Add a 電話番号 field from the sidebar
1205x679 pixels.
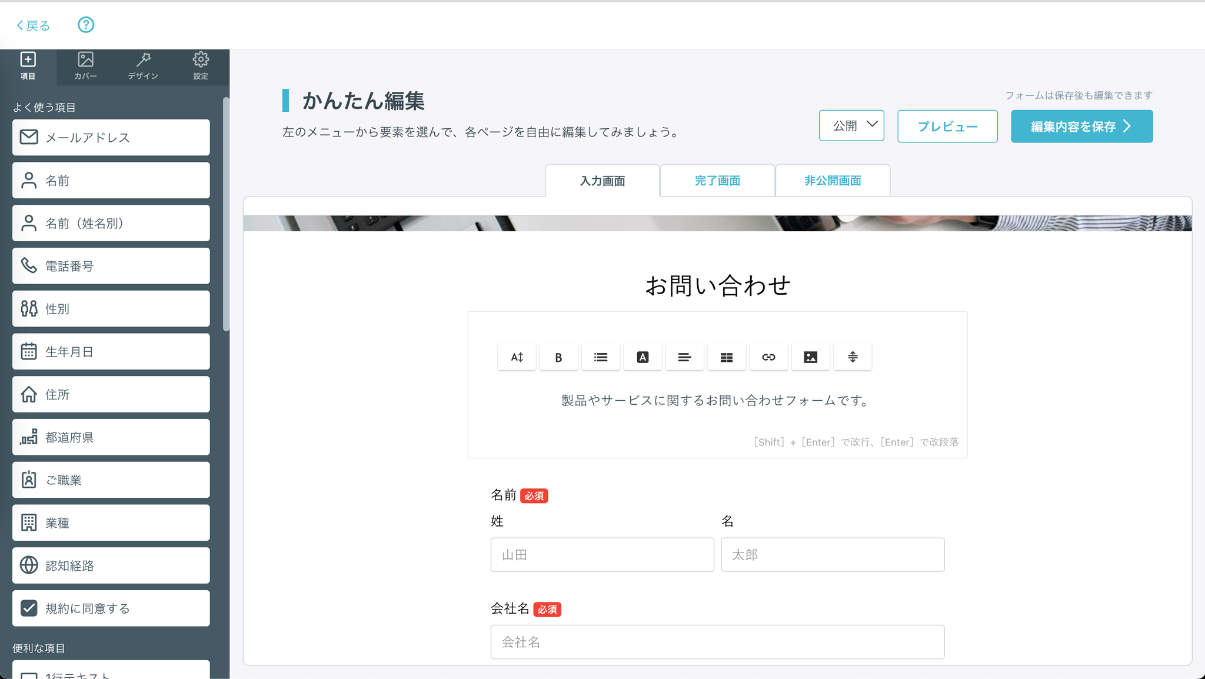(111, 265)
